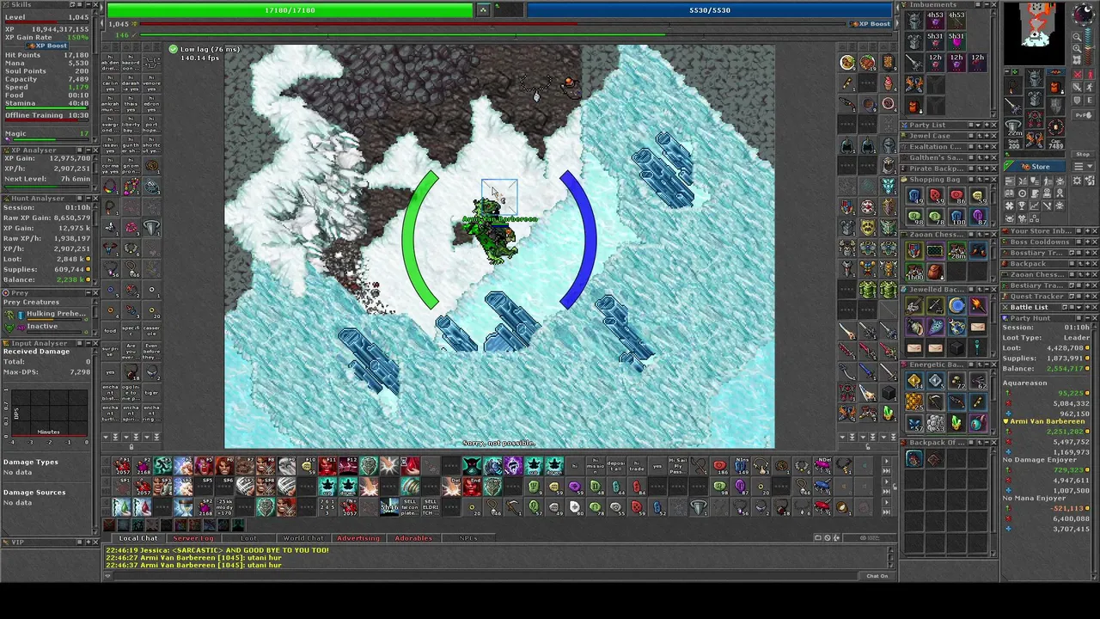
Task: Zoom out the minimap
Action: [x=1078, y=37]
